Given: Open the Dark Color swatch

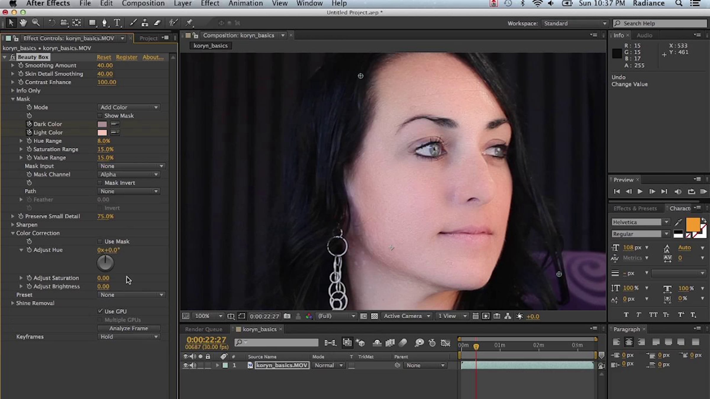Looking at the screenshot, I should 102,124.
